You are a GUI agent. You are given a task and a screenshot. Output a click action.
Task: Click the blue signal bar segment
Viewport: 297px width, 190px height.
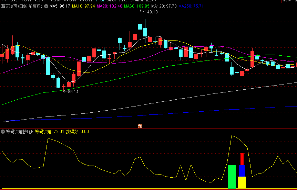point(242,170)
